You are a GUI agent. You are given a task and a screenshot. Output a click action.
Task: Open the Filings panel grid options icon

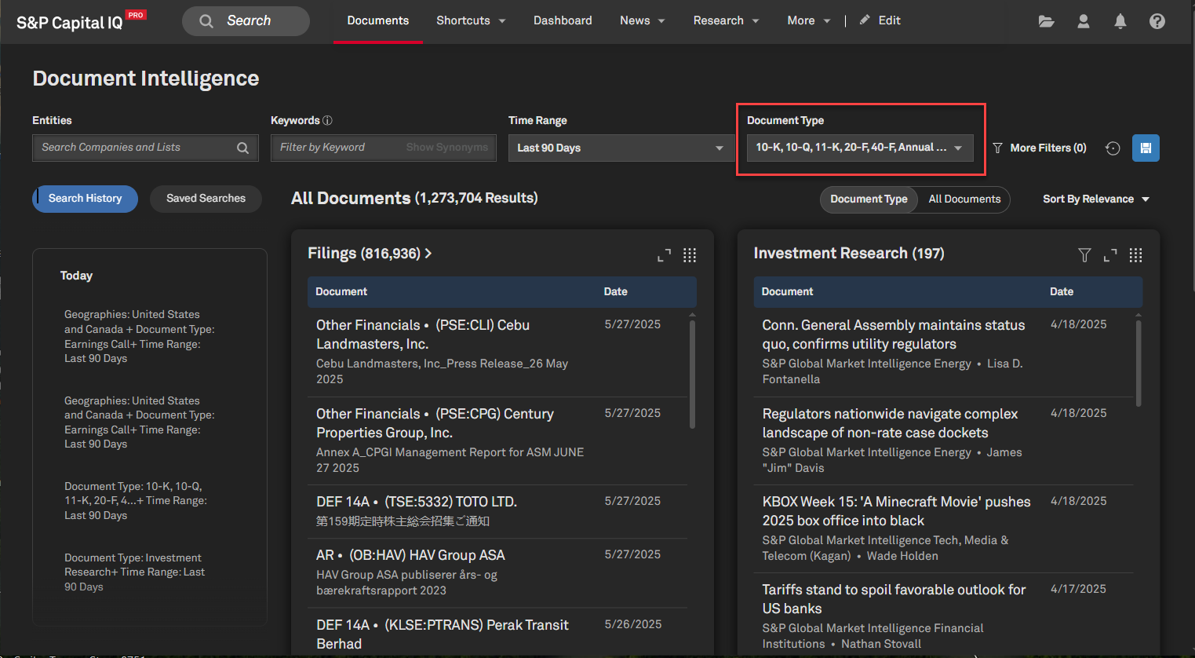[690, 255]
